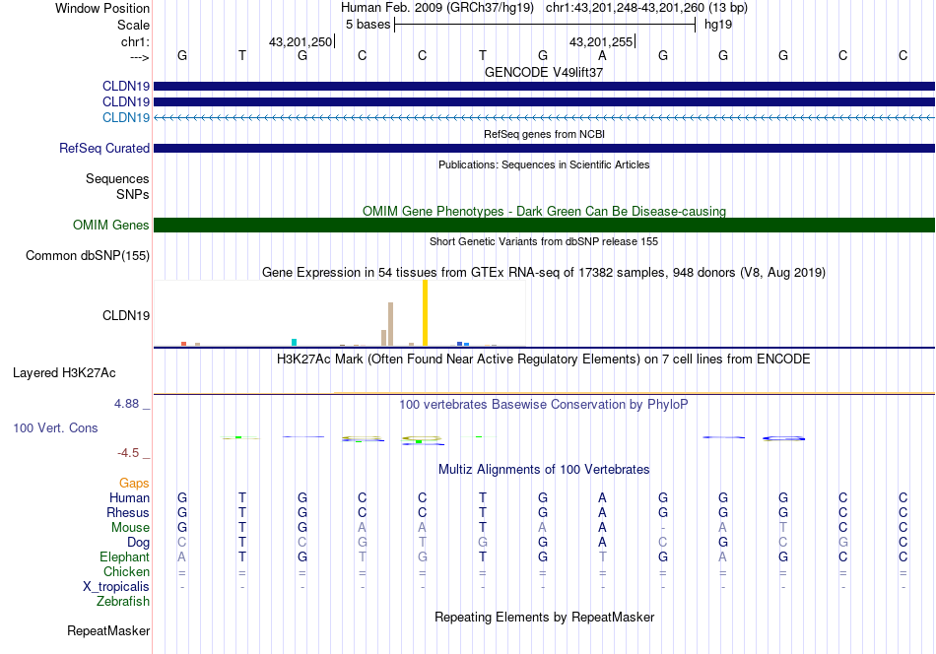Open the RefSeq Curated track label
This screenshot has width=936, height=654.
pyautogui.click(x=104, y=148)
